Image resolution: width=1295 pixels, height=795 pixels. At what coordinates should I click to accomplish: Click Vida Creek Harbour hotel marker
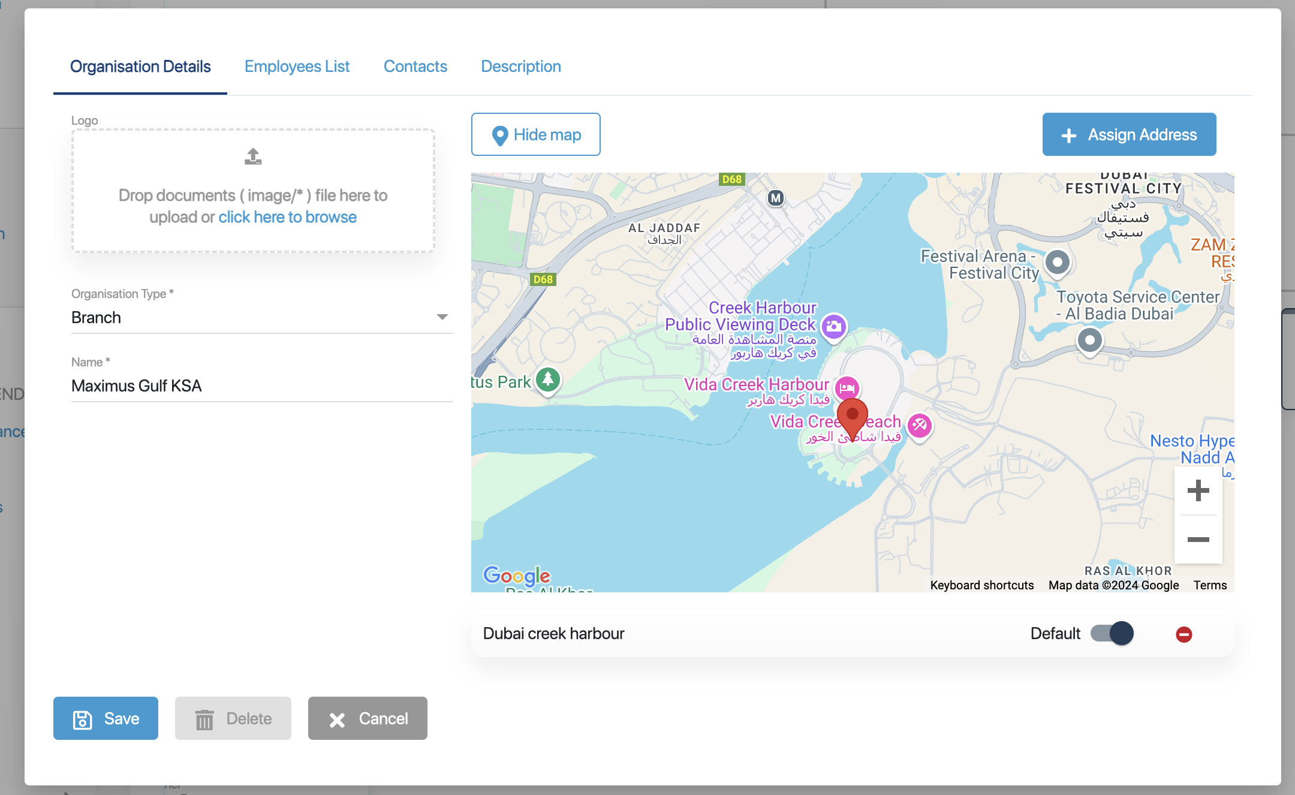tap(847, 389)
